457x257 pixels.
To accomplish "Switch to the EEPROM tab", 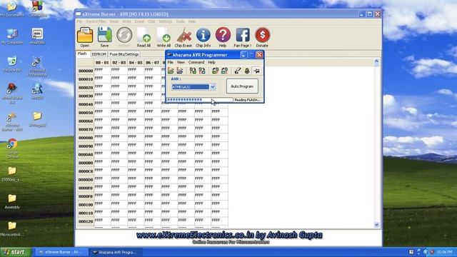I will (x=99, y=54).
